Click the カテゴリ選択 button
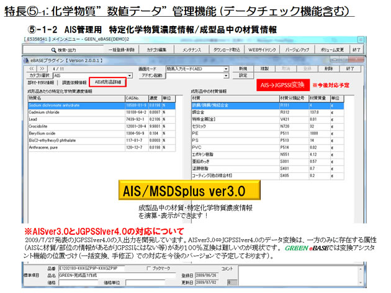Viewport: 391px width, 293px height. click(x=39, y=76)
